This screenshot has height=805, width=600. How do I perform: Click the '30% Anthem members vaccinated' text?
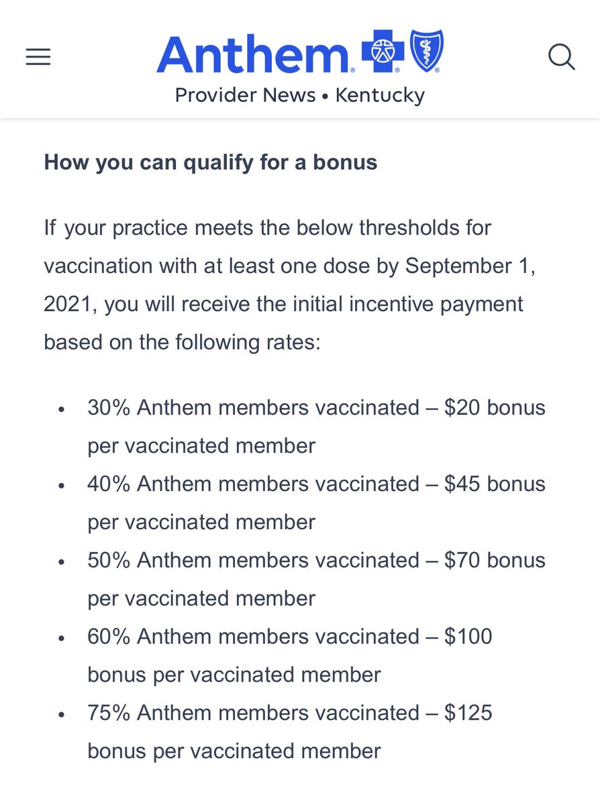tap(253, 408)
